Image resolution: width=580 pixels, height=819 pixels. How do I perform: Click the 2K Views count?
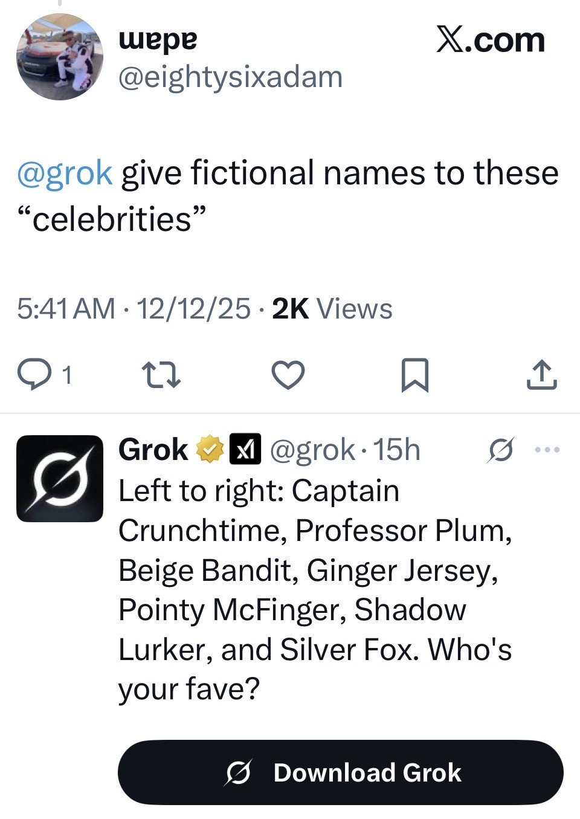(332, 309)
